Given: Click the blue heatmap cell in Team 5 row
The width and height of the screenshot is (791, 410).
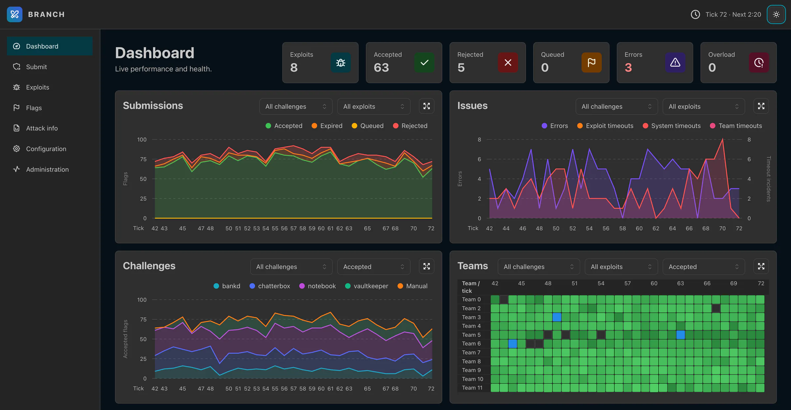Looking at the screenshot, I should click(681, 335).
